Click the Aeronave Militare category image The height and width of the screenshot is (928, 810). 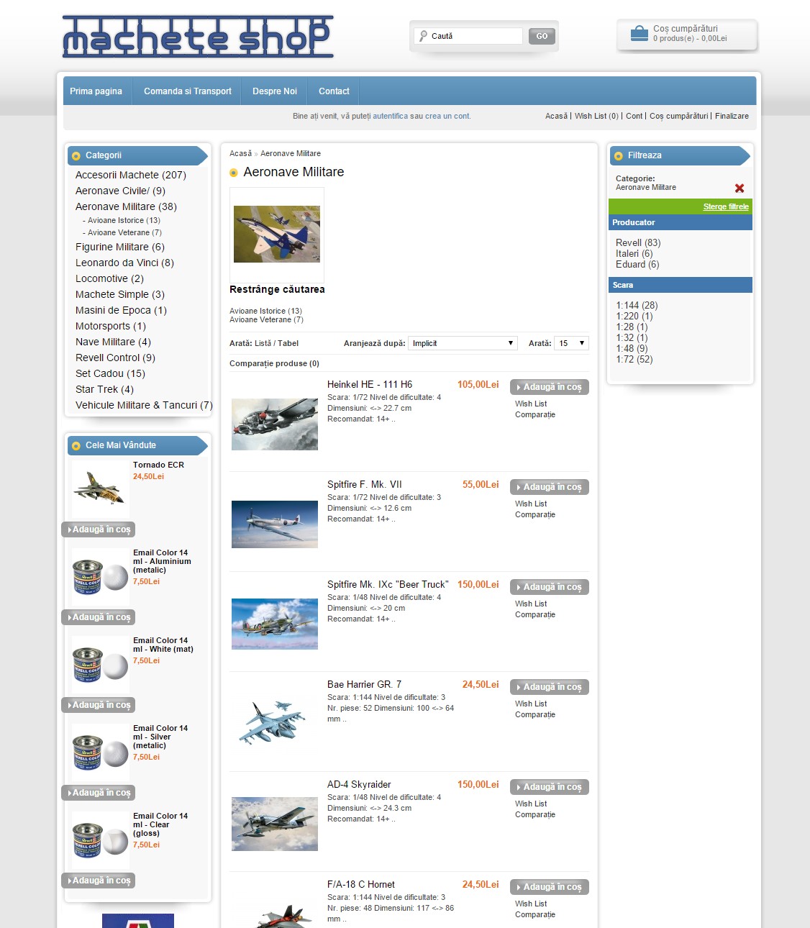click(276, 235)
